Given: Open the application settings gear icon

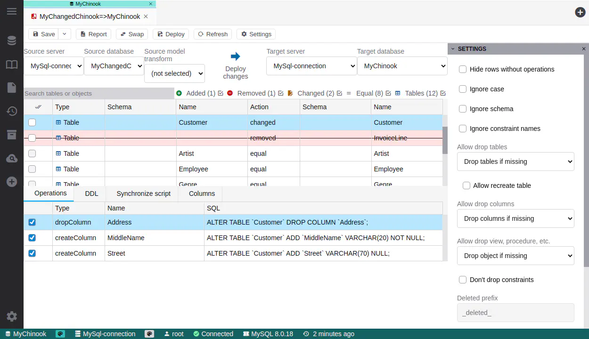Looking at the screenshot, I should pyautogui.click(x=12, y=316).
